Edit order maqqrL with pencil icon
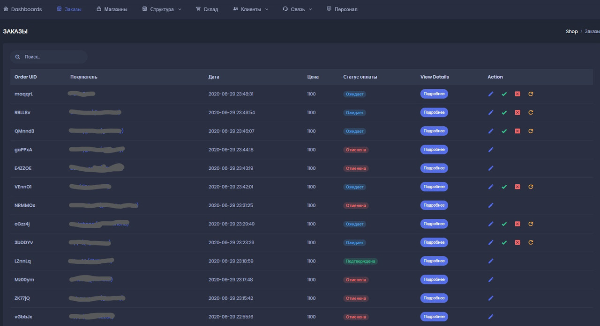The height and width of the screenshot is (326, 600). point(491,94)
